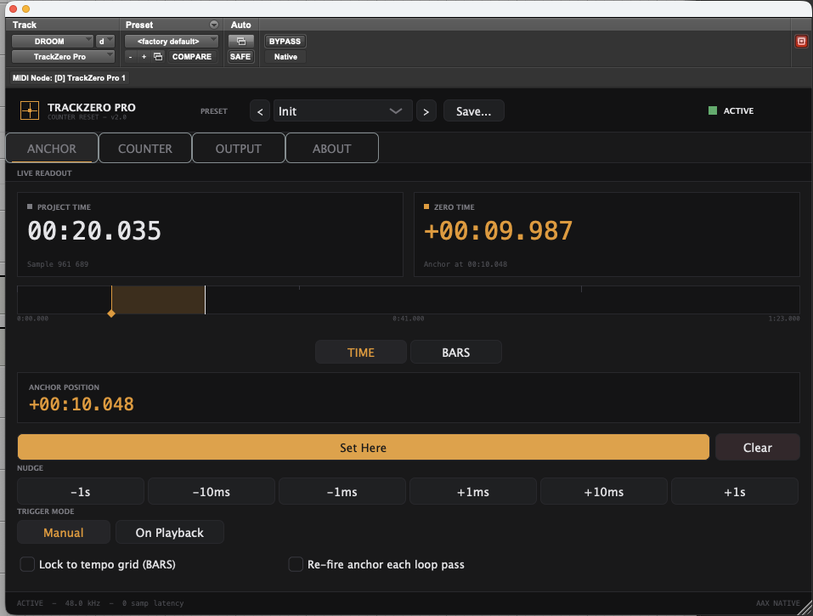813x616 pixels.
Task: Nudge anchor by +1s
Action: coord(735,492)
